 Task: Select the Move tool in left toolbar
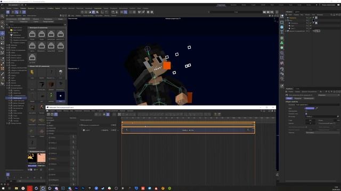[x=2, y=33]
